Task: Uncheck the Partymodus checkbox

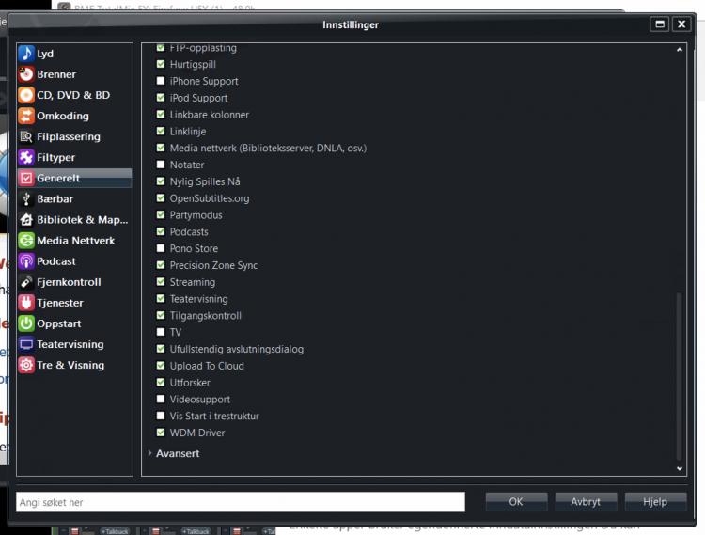Action: (161, 215)
